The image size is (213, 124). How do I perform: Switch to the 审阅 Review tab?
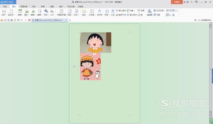point(43,6)
